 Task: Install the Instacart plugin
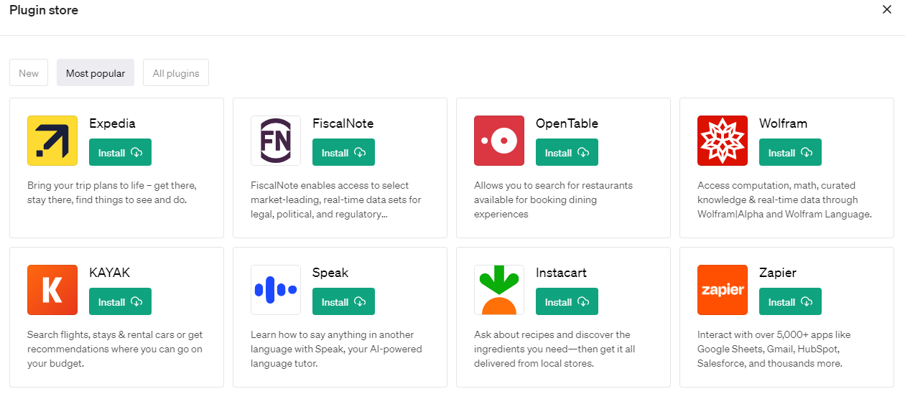[x=567, y=301]
